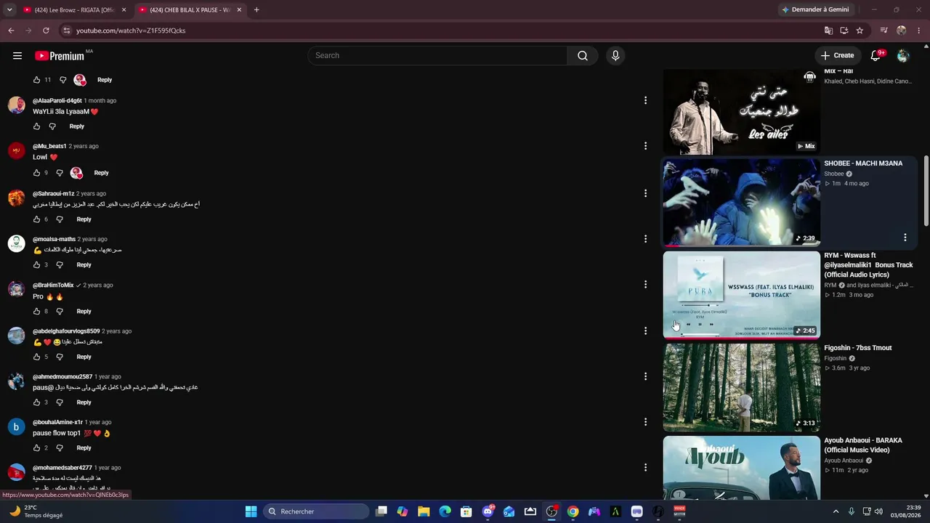Open the YouTube guide hamburger menu
Image resolution: width=930 pixels, height=523 pixels.
coord(17,56)
